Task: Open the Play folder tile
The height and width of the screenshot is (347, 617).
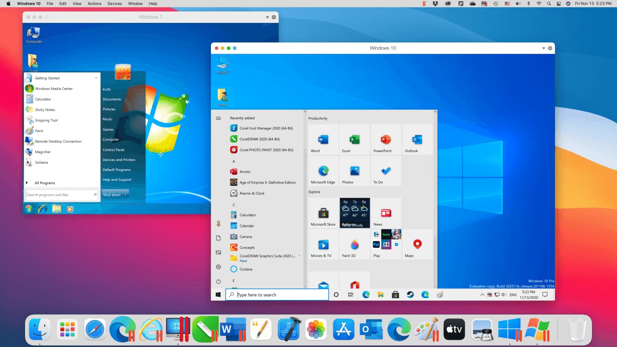Action: (386, 244)
